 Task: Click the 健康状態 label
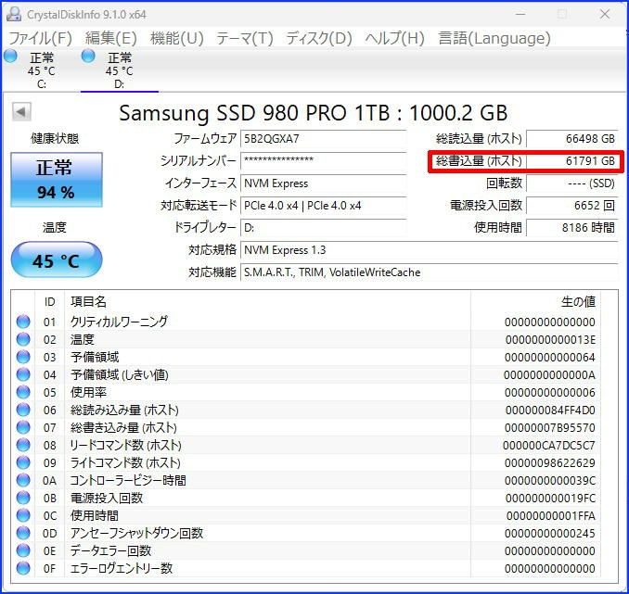point(55,139)
